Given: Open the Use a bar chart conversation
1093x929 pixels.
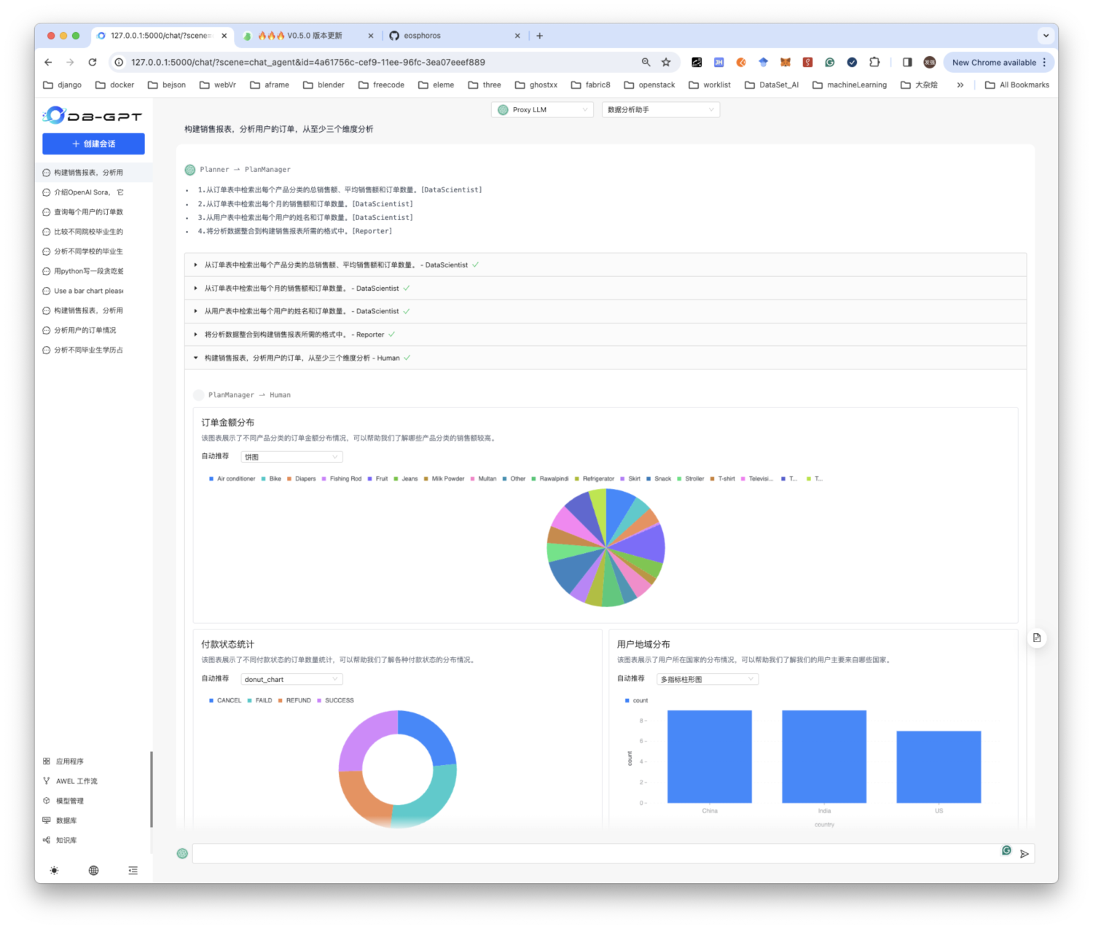Looking at the screenshot, I should tap(93, 291).
